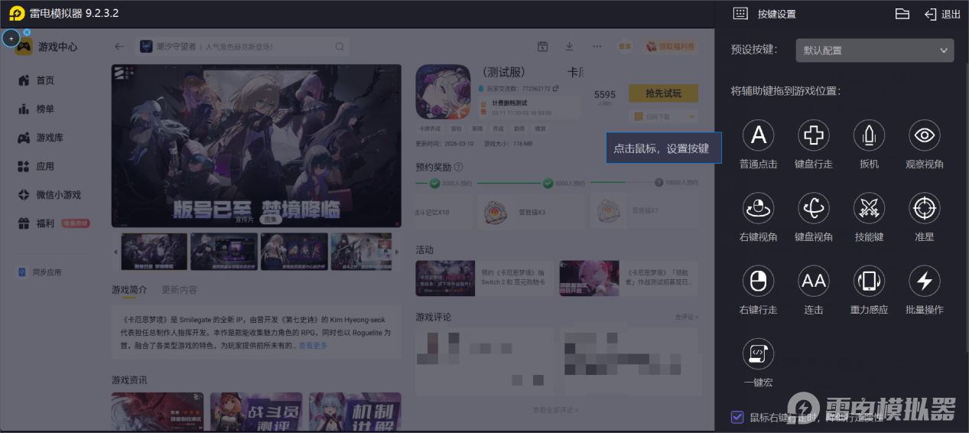Screen dimensions: 969x433
Task: Go to 游戏库 in sidebar
Action: 40,138
